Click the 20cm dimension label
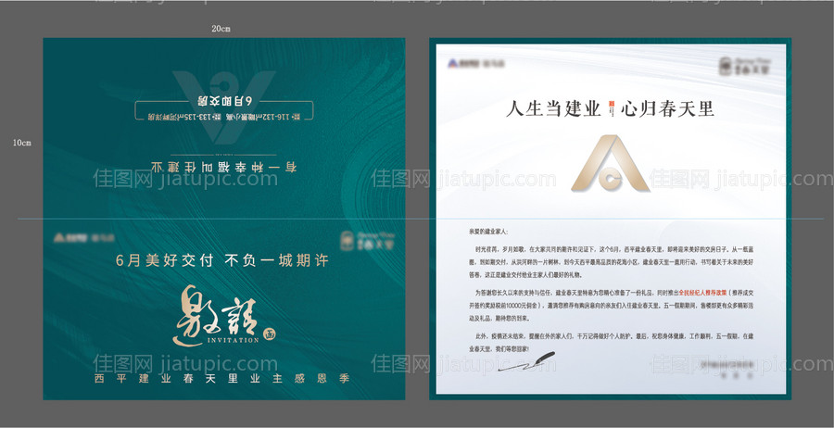 [221, 29]
